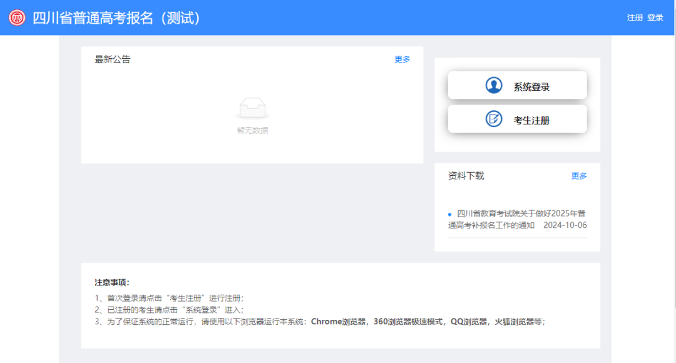Image resolution: width=676 pixels, height=363 pixels.
Task: Click the 暂无数据 placeholder text
Action: [253, 131]
